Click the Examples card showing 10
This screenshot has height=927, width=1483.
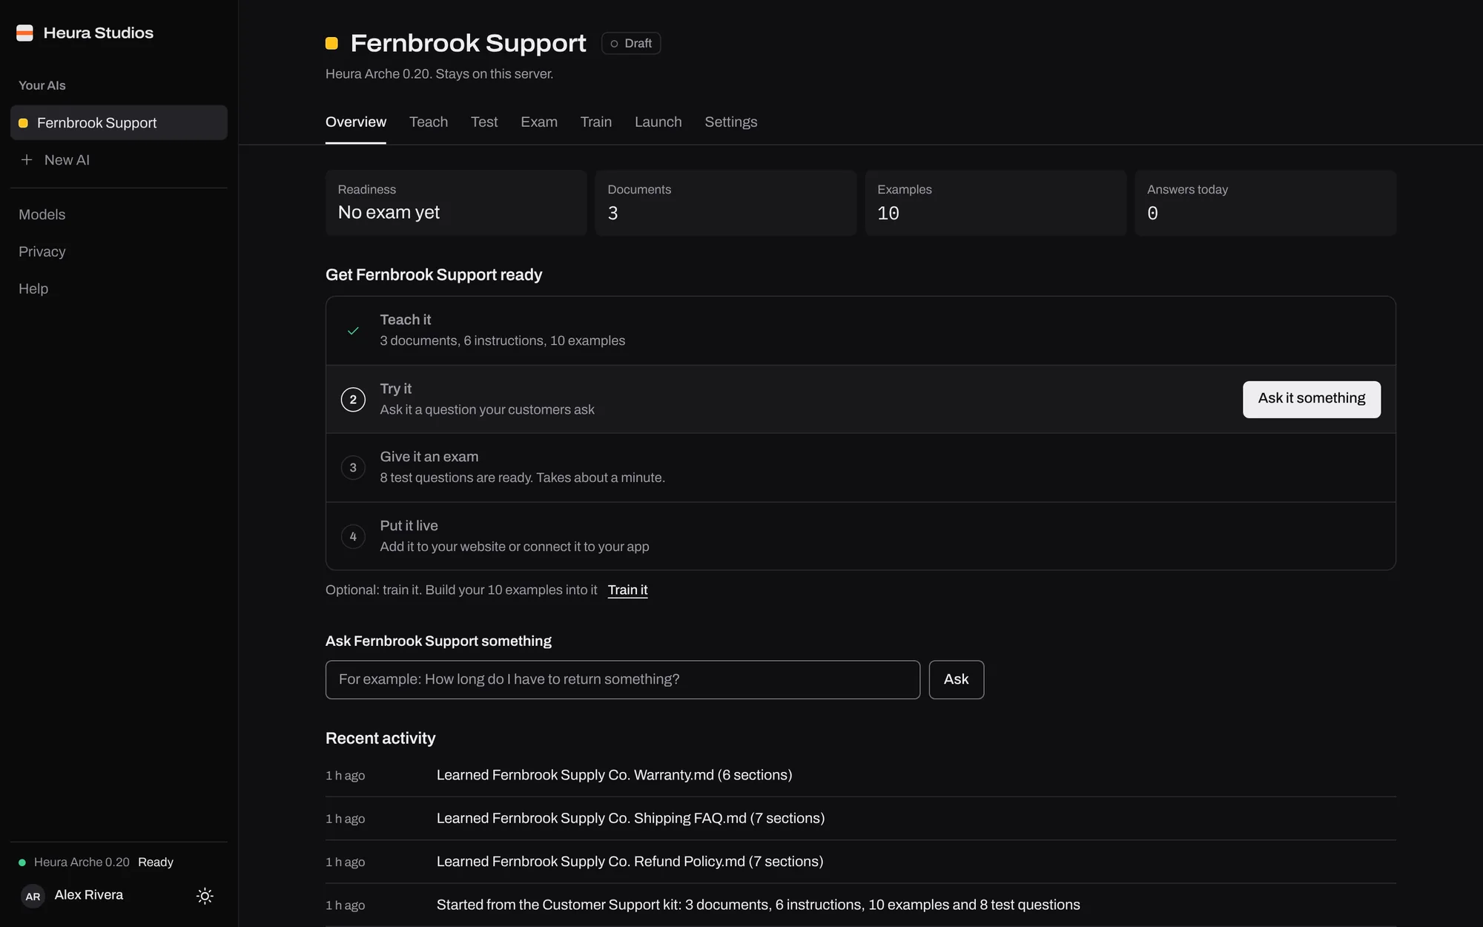pos(996,202)
